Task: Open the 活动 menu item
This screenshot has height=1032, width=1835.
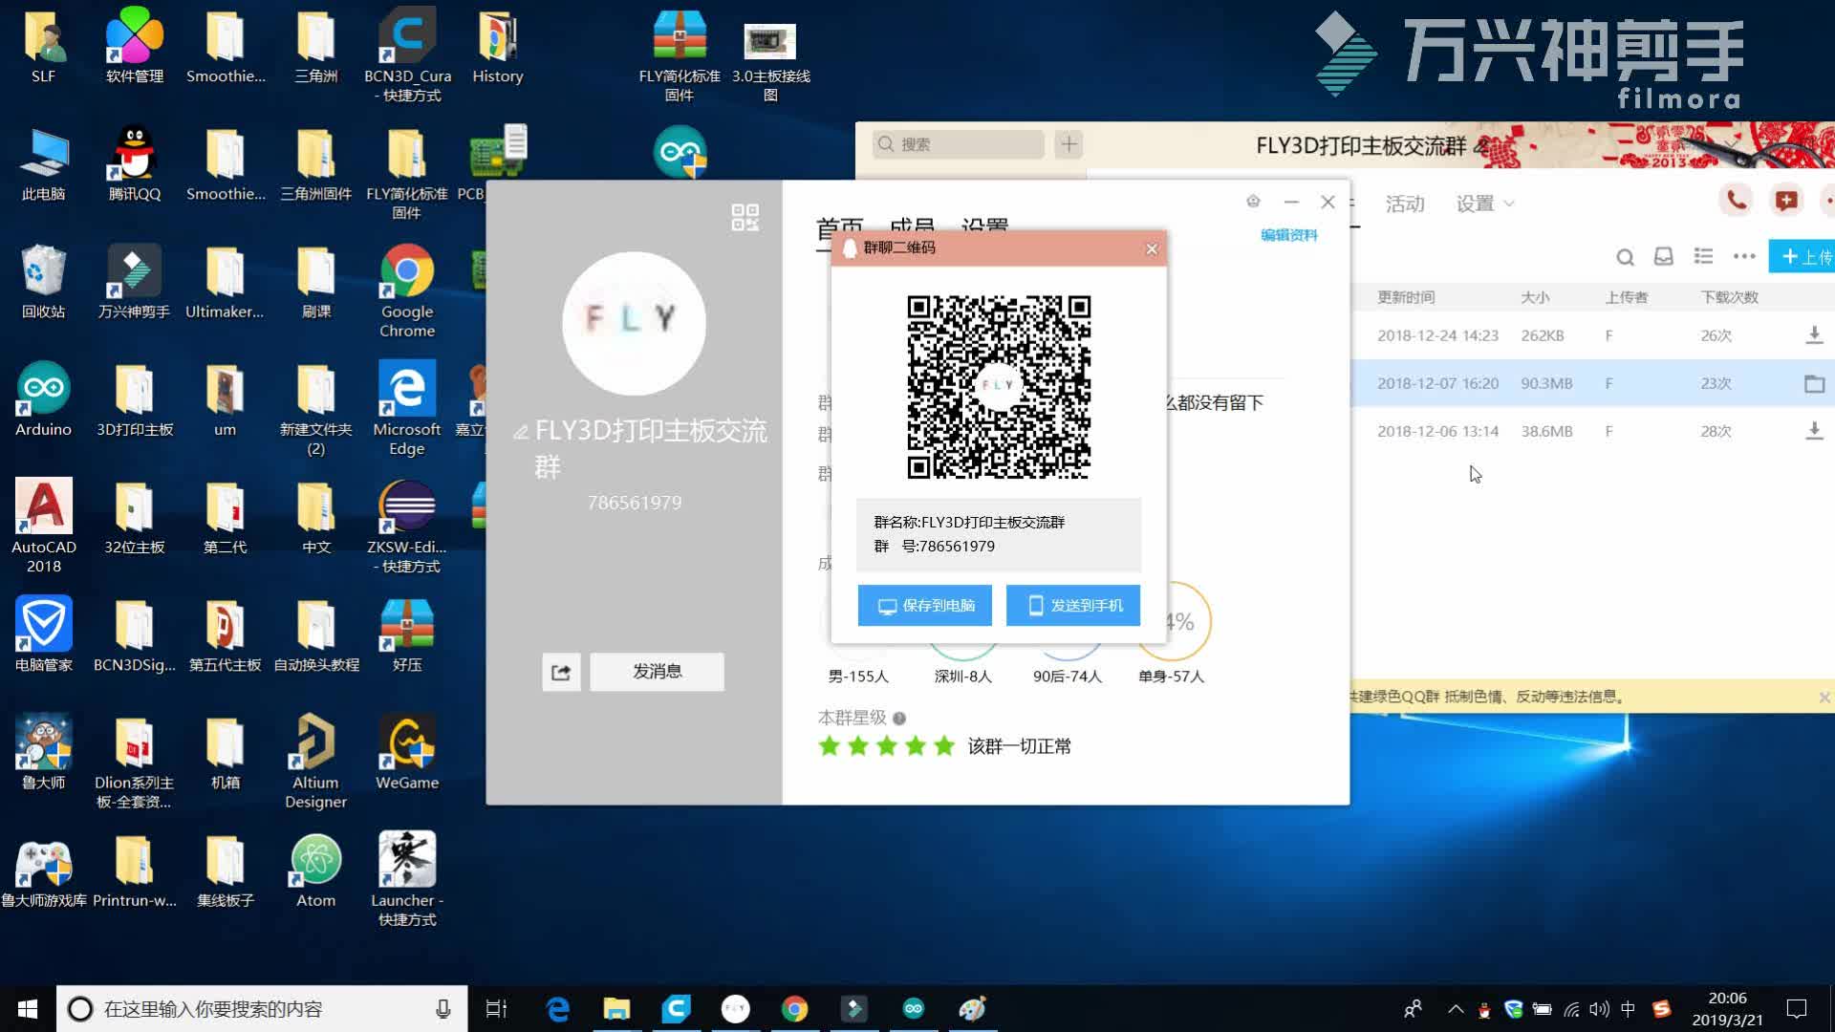Action: pyautogui.click(x=1404, y=204)
